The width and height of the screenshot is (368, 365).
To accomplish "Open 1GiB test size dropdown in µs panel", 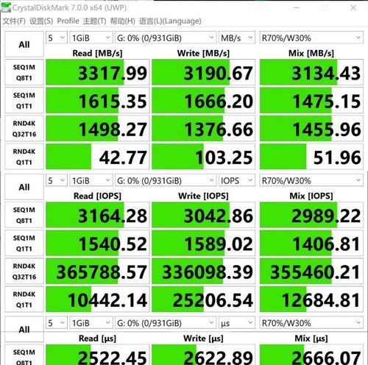I will click(x=91, y=323).
